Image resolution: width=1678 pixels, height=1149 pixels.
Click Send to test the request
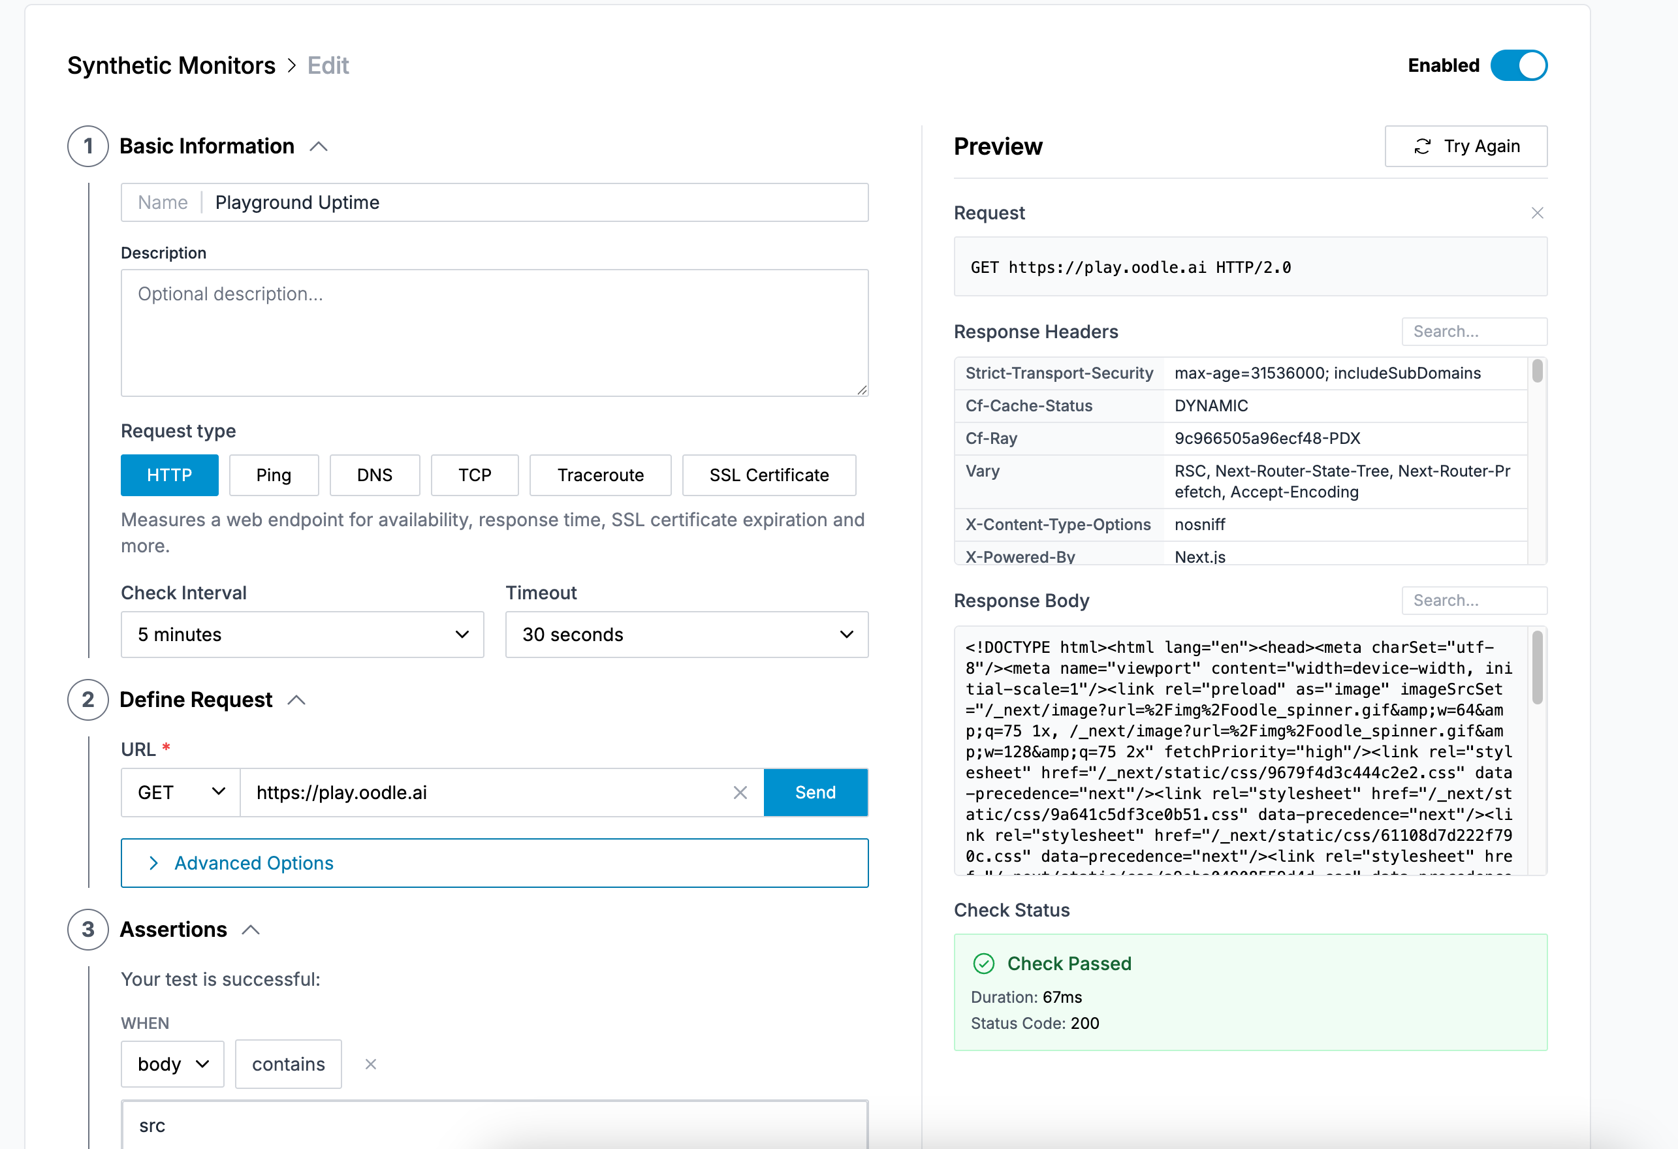pyautogui.click(x=815, y=792)
